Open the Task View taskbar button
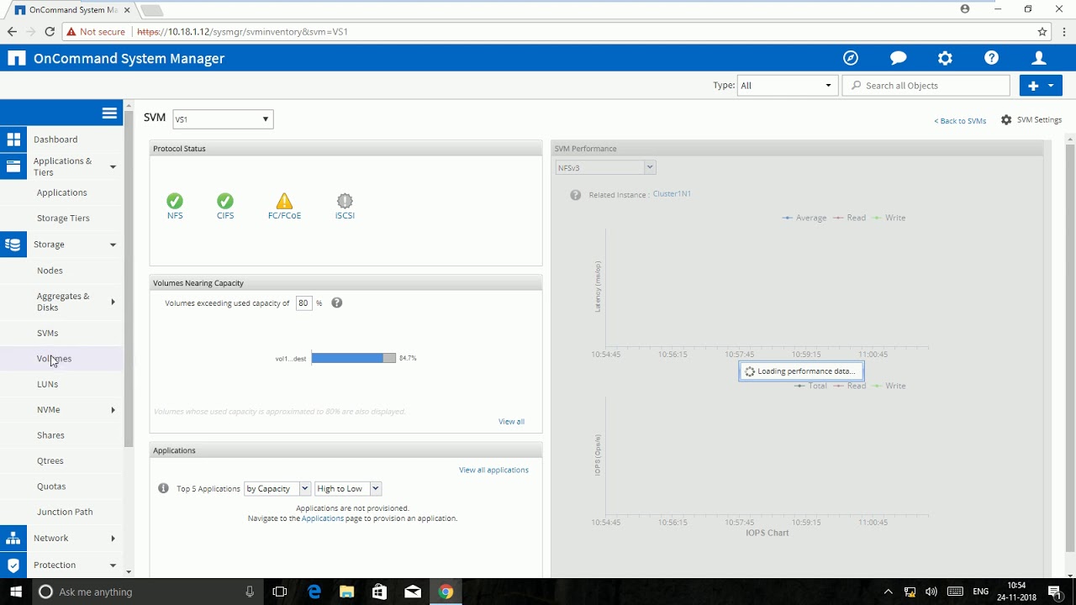Screen dimensions: 1076x605 [280, 592]
